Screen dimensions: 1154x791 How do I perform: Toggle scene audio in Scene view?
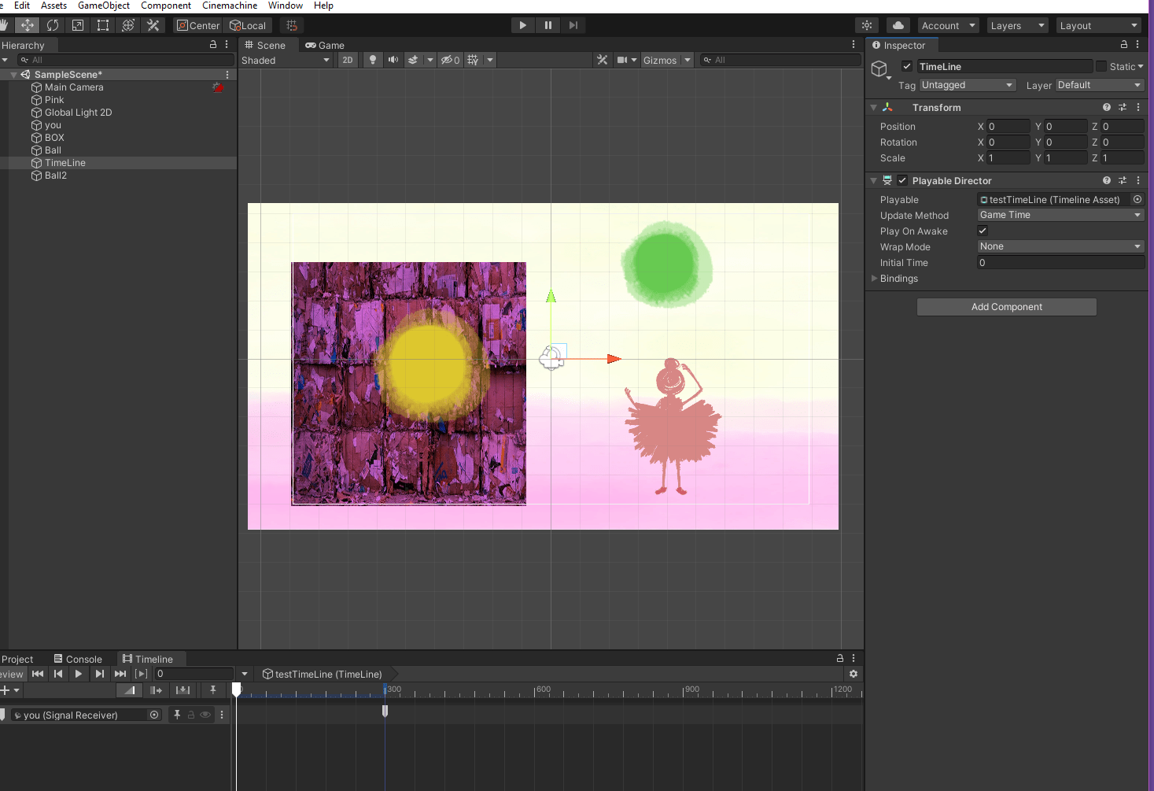click(x=393, y=60)
